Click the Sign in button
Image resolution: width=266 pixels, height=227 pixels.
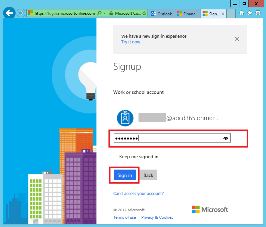[125, 175]
